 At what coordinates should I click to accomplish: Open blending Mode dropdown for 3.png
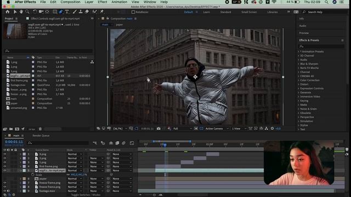pyautogui.click(x=75, y=154)
